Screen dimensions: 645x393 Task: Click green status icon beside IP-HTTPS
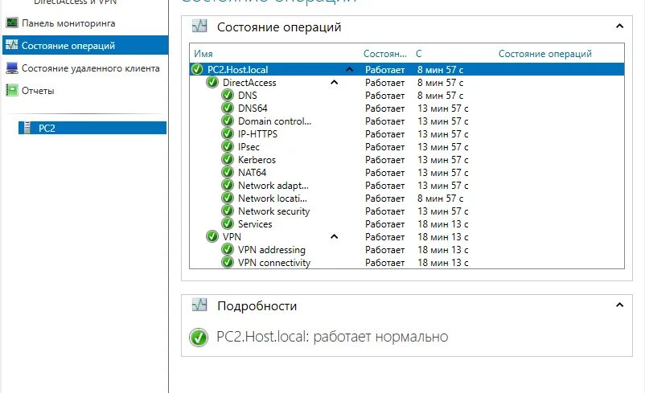tap(228, 133)
